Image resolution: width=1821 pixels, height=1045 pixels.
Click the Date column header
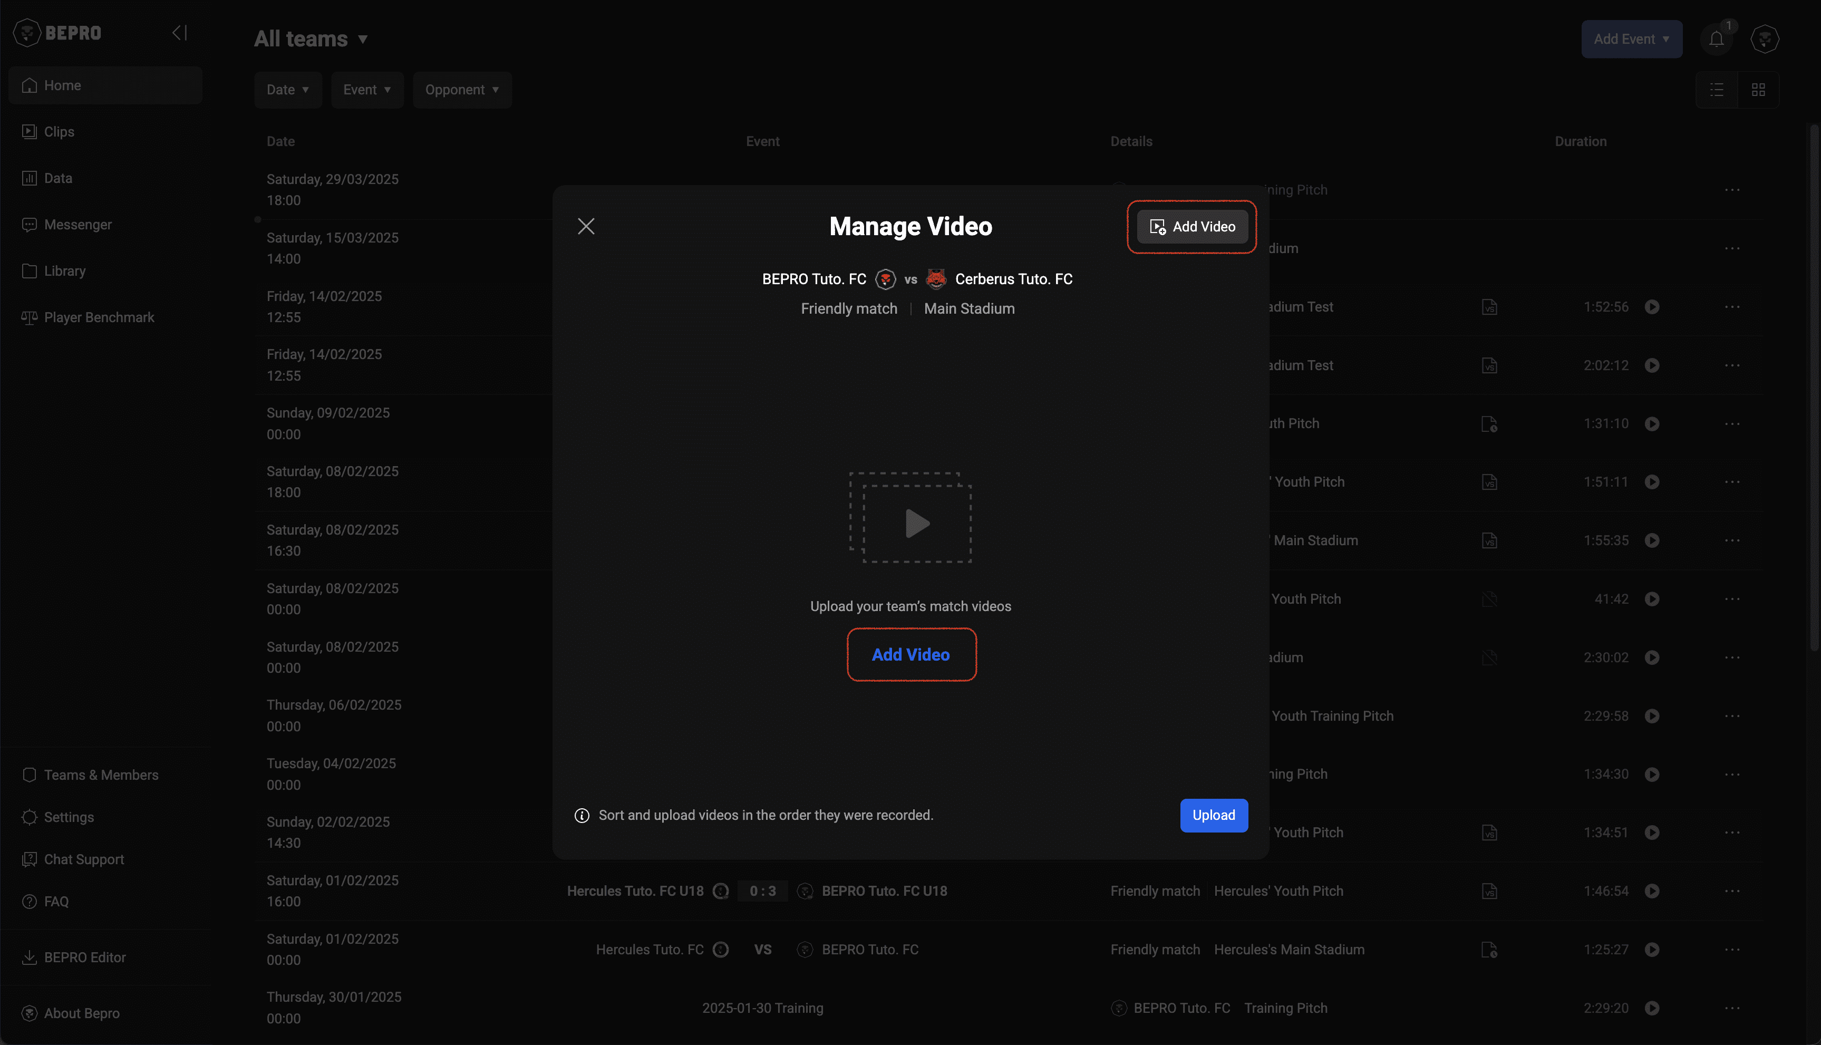point(280,141)
